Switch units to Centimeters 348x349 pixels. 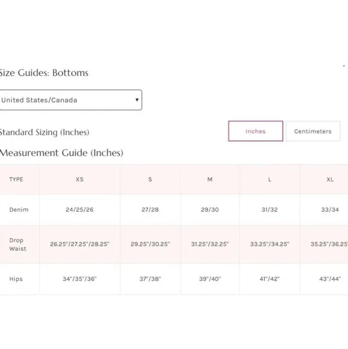pos(313,131)
